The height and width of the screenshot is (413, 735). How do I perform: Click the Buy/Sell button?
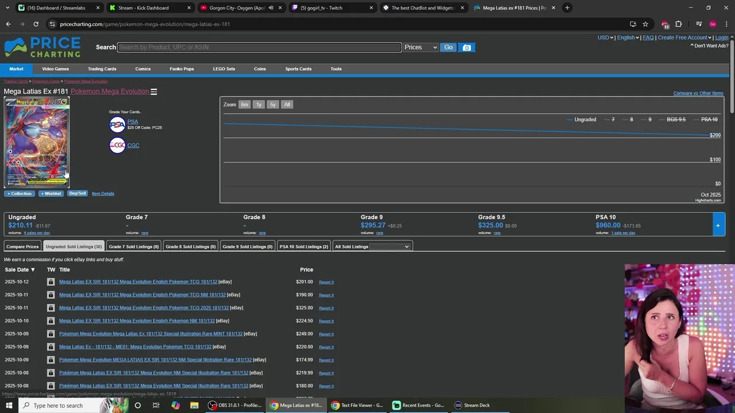78,194
